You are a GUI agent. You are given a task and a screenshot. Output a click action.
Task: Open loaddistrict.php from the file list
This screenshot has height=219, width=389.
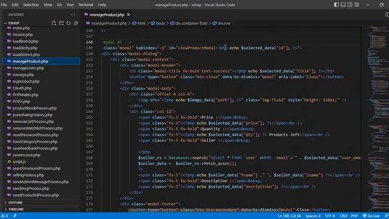[26, 55]
